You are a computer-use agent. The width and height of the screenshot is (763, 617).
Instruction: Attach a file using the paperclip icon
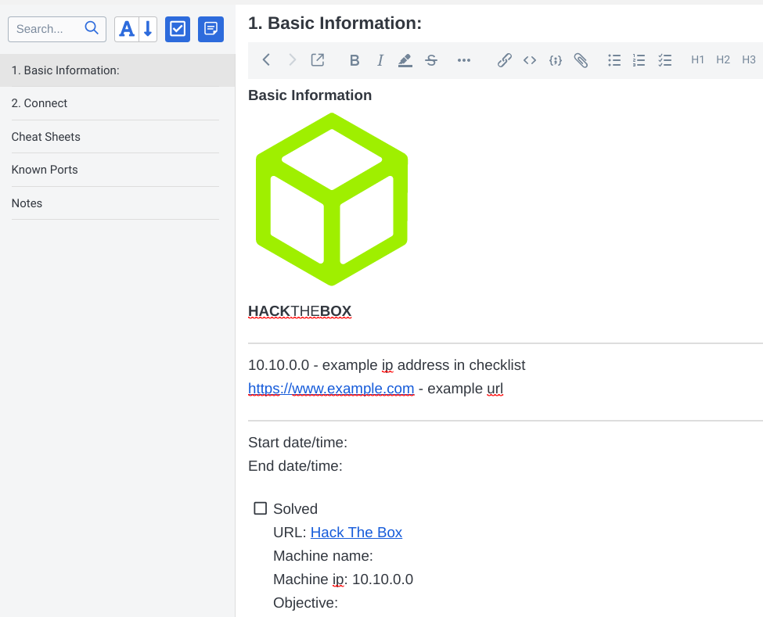tap(581, 60)
